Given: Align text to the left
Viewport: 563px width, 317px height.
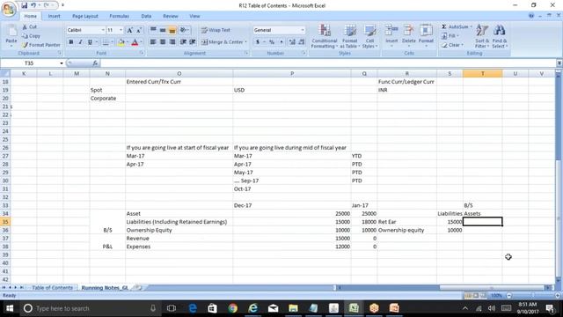Looking at the screenshot, I should click(153, 42).
